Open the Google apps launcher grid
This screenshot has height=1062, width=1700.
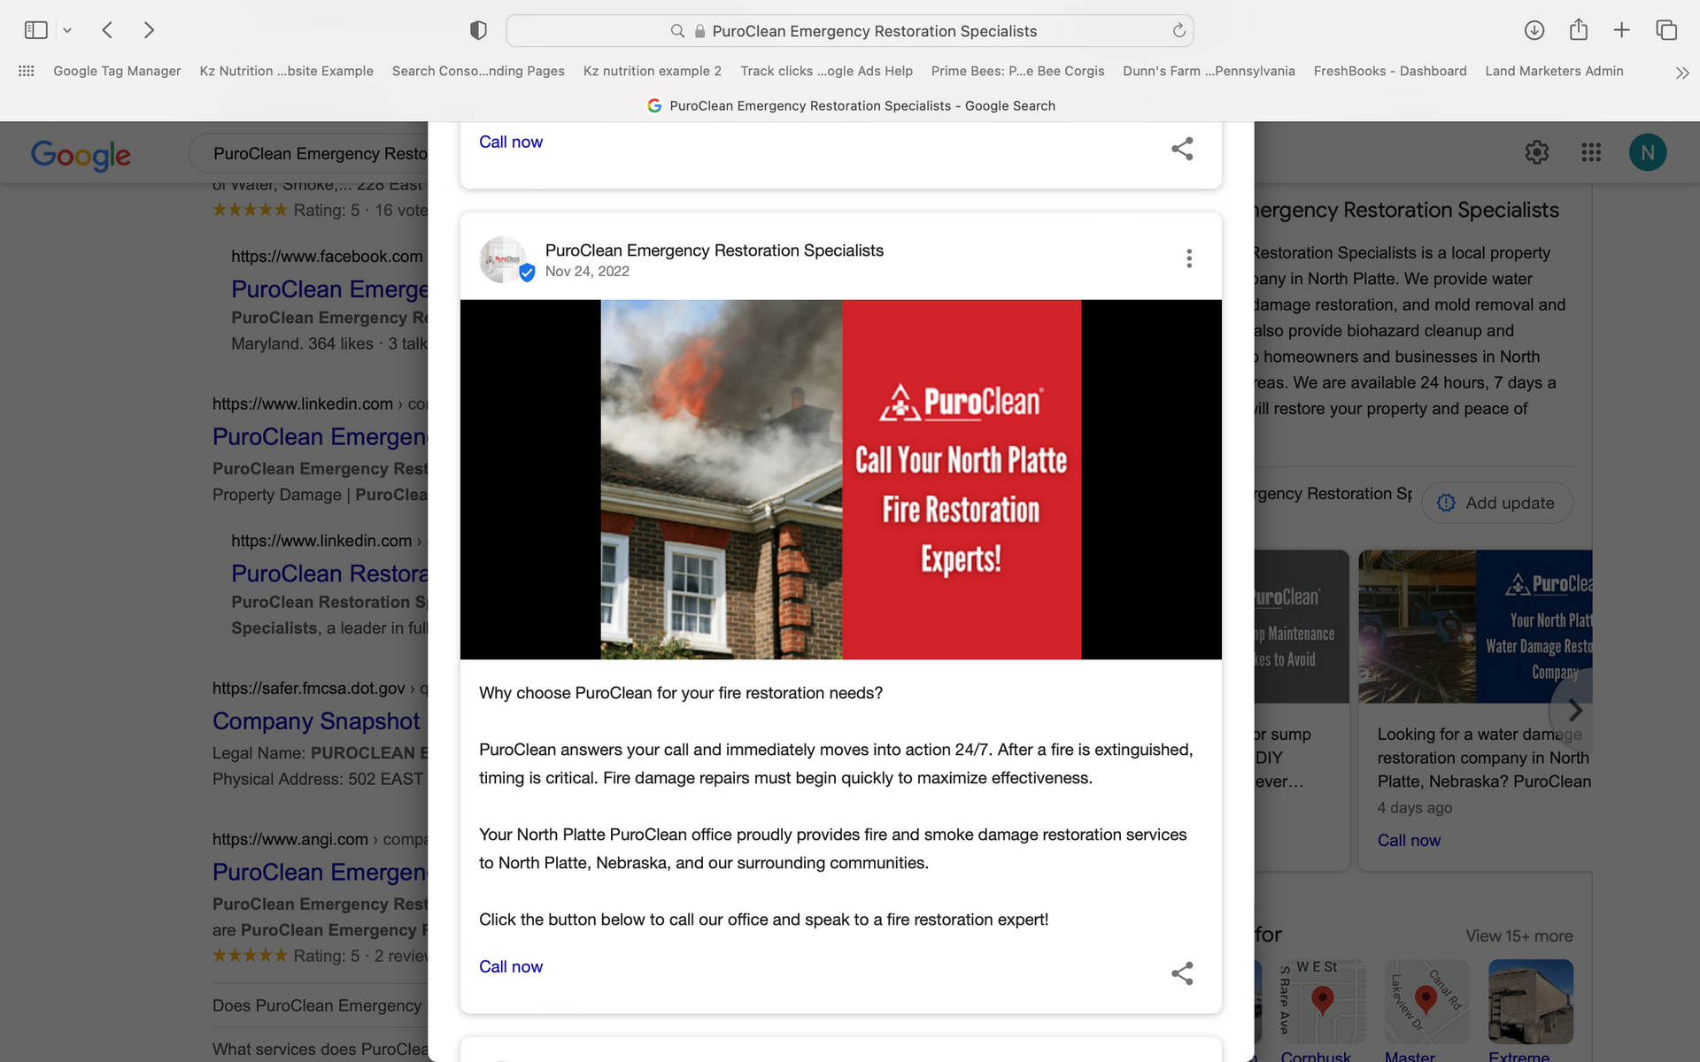pos(1591,152)
